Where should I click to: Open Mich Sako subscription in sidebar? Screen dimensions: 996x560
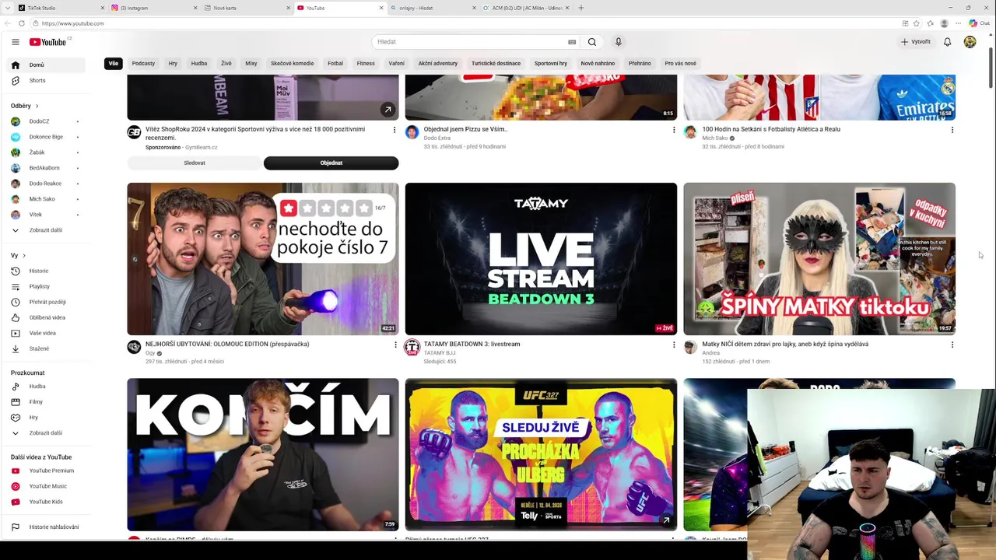click(x=47, y=199)
